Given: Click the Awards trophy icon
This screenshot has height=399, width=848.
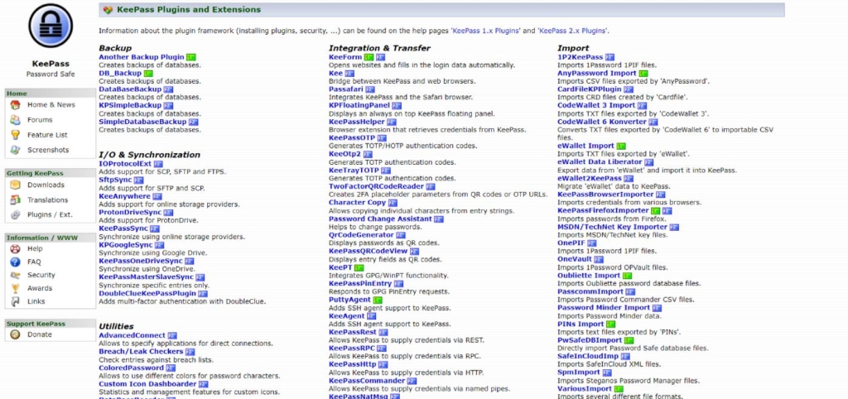Looking at the screenshot, I should coord(16,288).
